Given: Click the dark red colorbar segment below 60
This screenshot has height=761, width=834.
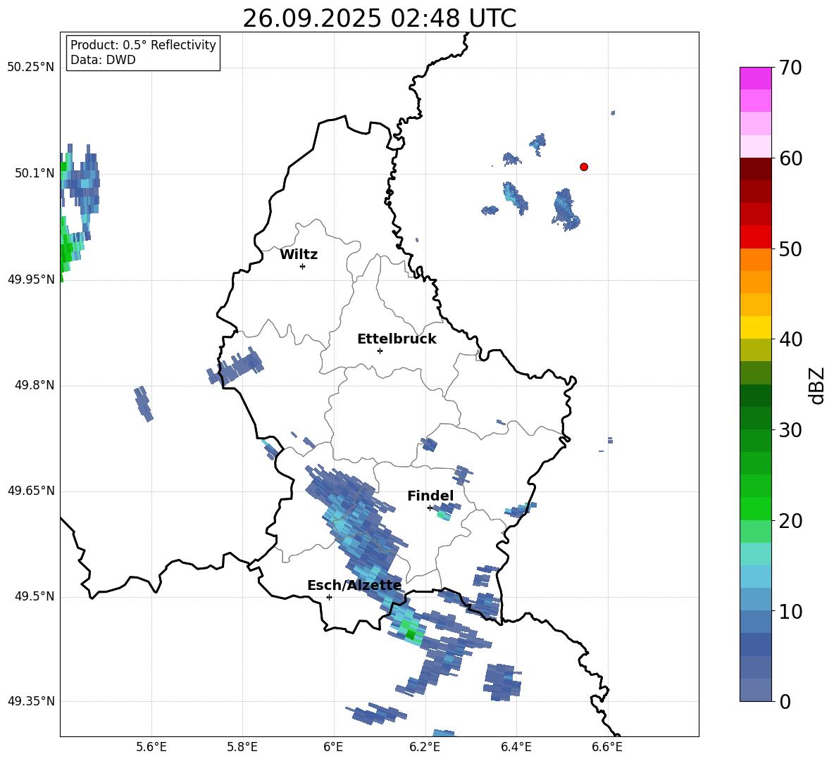Looking at the screenshot, I should tap(755, 169).
